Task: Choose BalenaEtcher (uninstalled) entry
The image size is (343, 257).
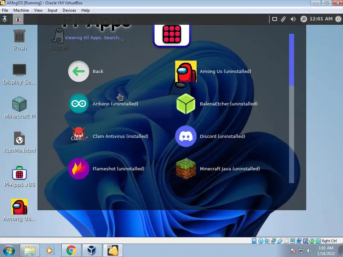Action: [x=228, y=104]
